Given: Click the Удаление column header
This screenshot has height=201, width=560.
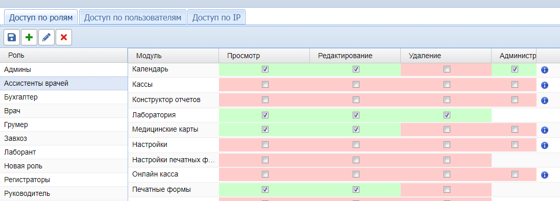Looking at the screenshot, I should (446, 55).
